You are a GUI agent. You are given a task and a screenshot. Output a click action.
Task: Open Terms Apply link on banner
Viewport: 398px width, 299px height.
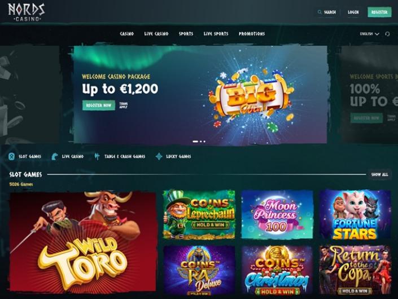pos(124,105)
